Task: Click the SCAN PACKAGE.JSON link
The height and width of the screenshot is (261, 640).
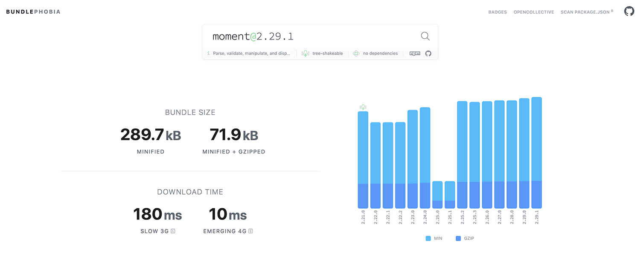Action: (585, 12)
